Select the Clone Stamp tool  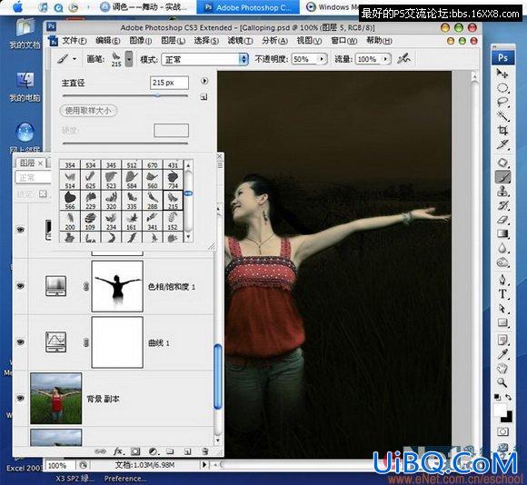(x=502, y=191)
